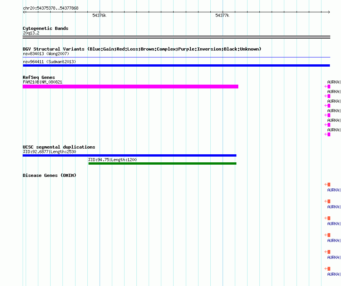Click the left arrowhead of the ruler

(x=24, y=12)
